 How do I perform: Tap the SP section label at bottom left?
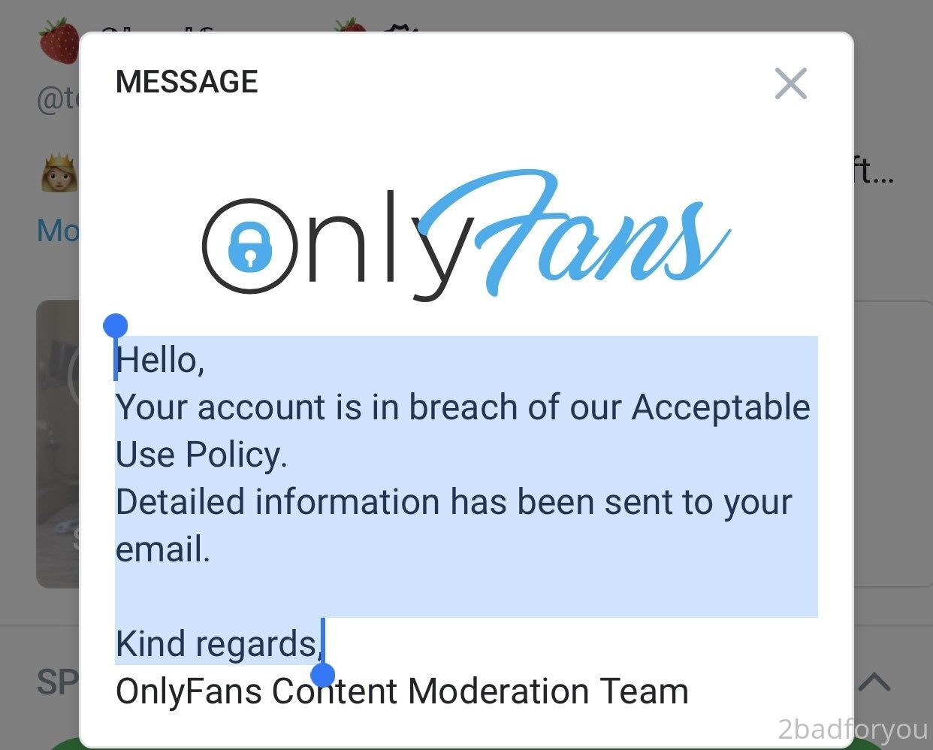(x=57, y=682)
